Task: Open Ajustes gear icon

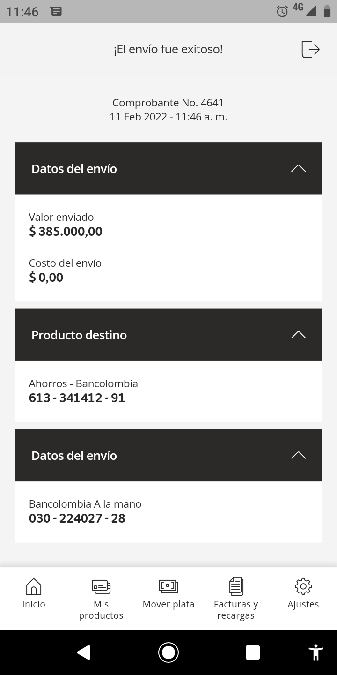Action: pyautogui.click(x=303, y=586)
